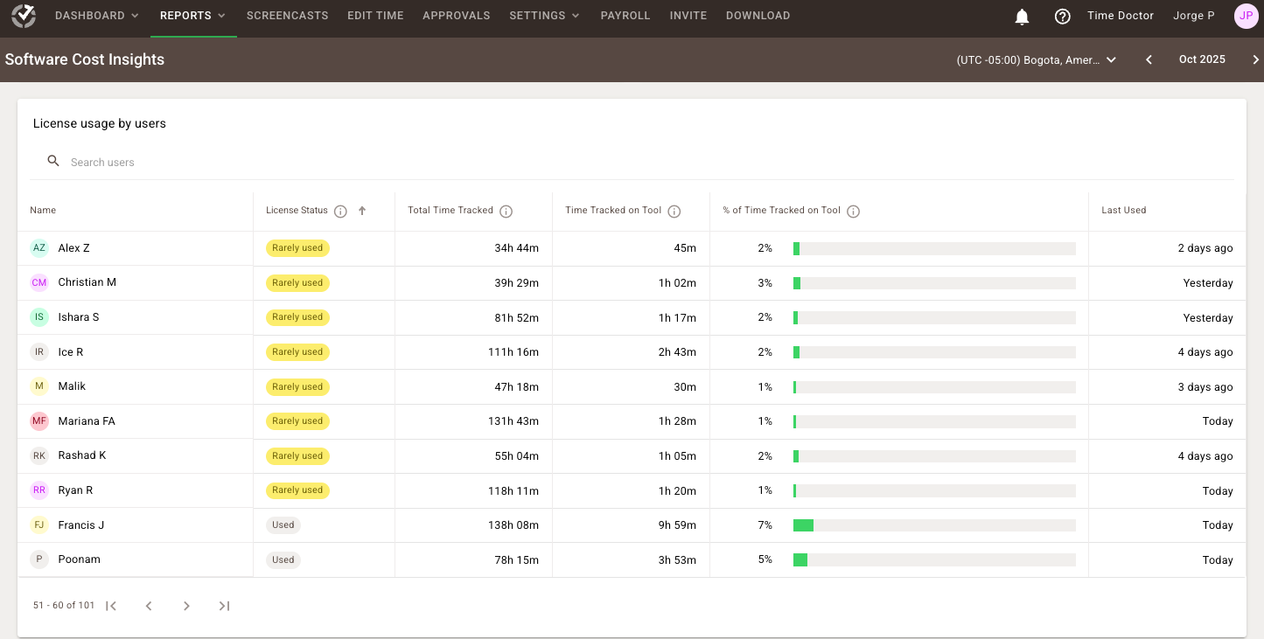Jump to the last page of results
The width and height of the screenshot is (1264, 639).
(224, 606)
